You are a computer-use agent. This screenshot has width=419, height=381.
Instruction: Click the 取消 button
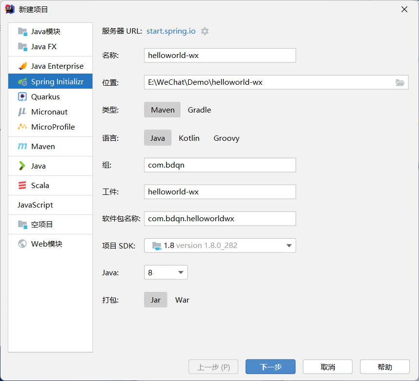(x=328, y=366)
